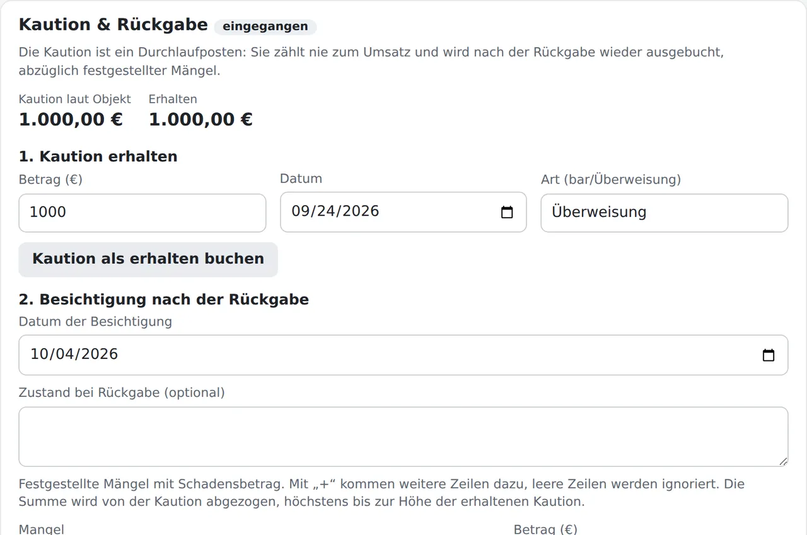Click the Kaution laut Objekt amount 1.000,00 €
The width and height of the screenshot is (807, 535).
coord(71,119)
